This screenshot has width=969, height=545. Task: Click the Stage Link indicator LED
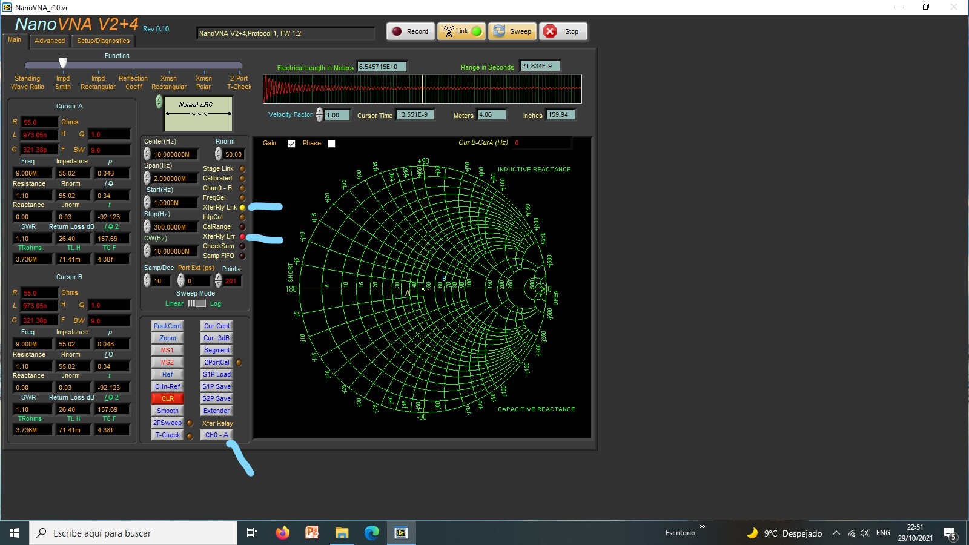pos(242,169)
